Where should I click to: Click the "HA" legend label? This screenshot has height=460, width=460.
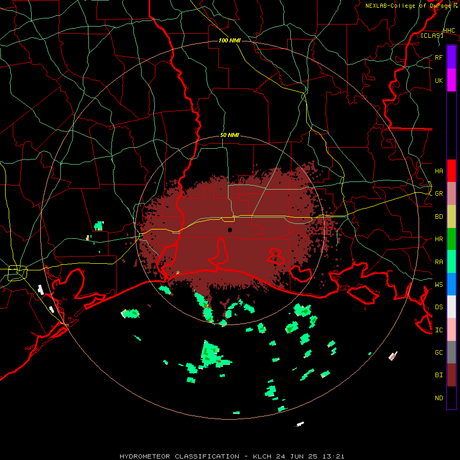[x=439, y=171]
